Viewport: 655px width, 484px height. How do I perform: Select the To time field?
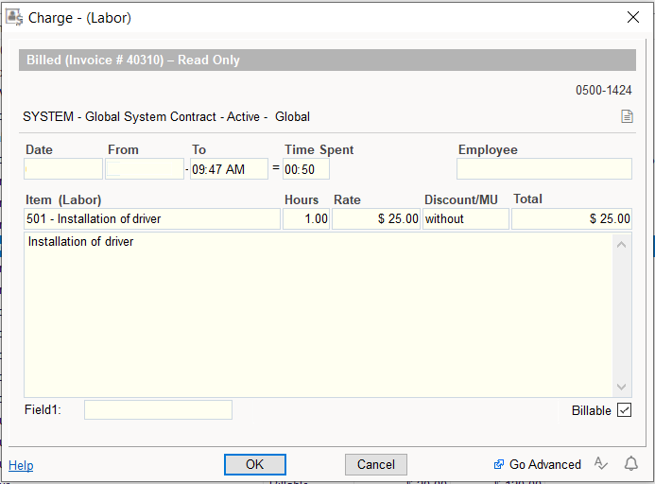tap(229, 169)
